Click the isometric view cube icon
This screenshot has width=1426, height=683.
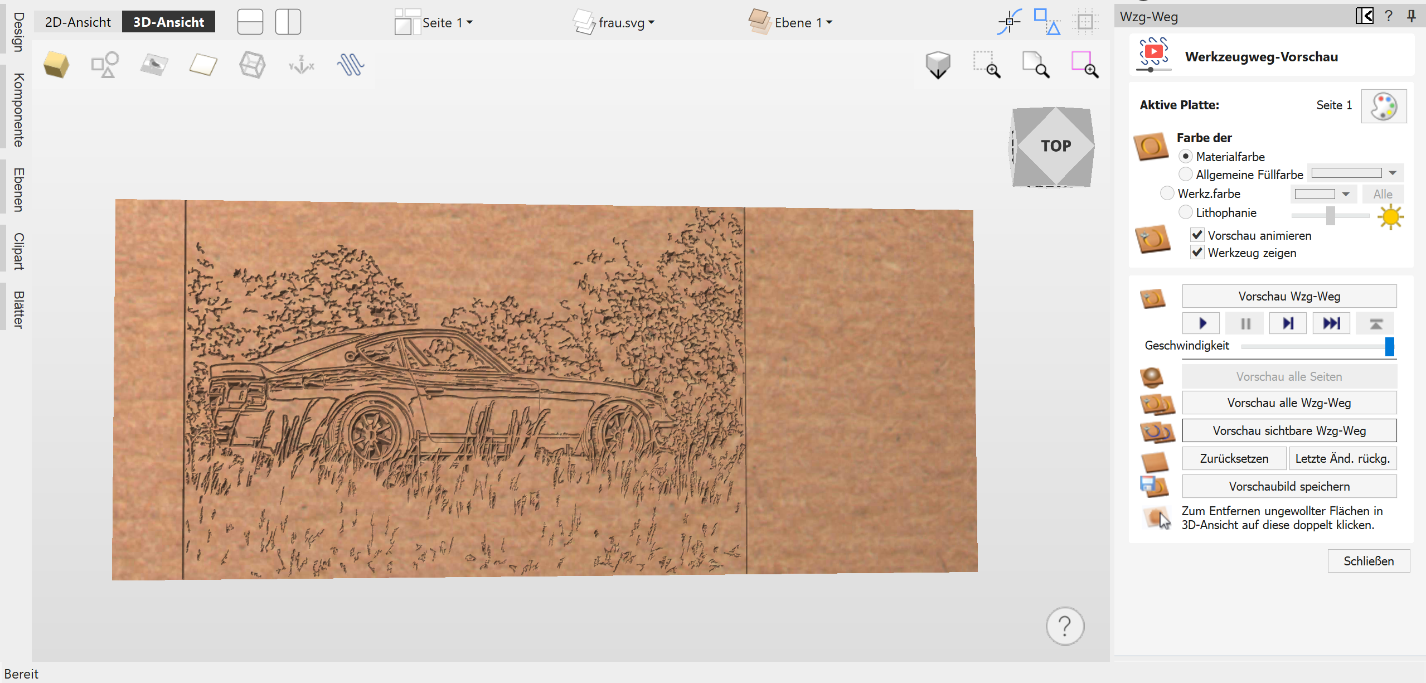pos(938,65)
